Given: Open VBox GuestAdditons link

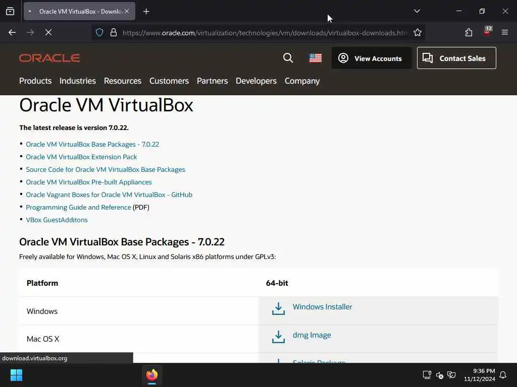Looking at the screenshot, I should point(57,220).
